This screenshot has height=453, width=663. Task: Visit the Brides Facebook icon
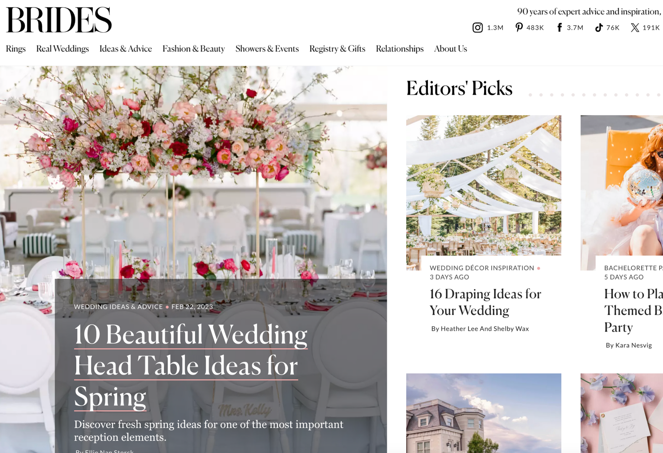[559, 28]
